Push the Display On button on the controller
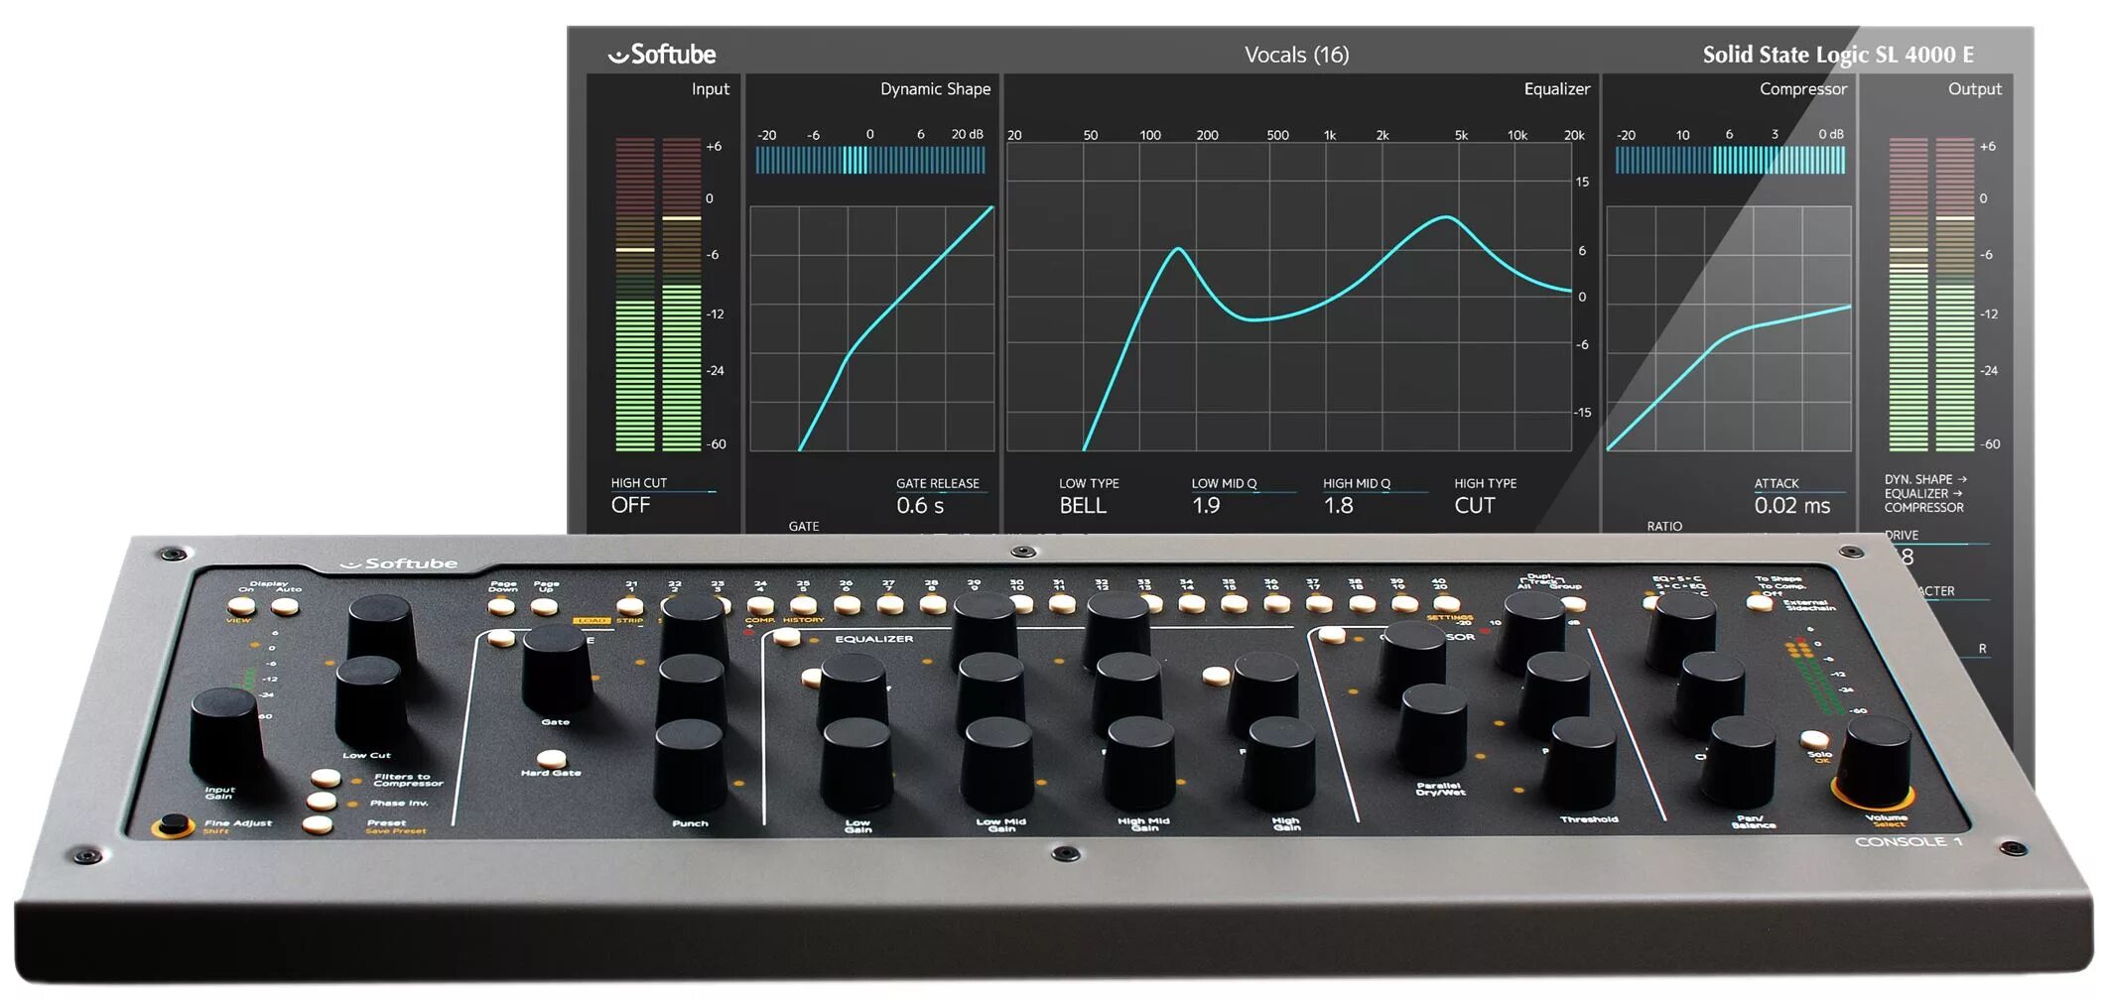The height and width of the screenshot is (1000, 2105). pyautogui.click(x=240, y=605)
